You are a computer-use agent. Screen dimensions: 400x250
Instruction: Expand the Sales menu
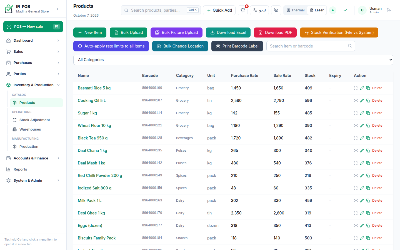(33, 52)
